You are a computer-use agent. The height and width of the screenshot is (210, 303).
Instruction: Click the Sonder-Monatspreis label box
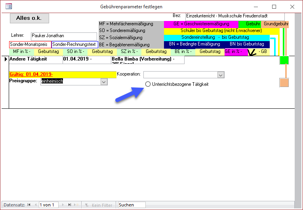coord(30,45)
